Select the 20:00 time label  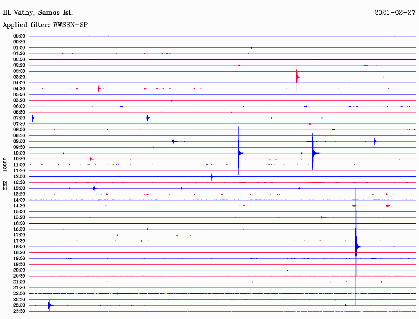pos(19,270)
